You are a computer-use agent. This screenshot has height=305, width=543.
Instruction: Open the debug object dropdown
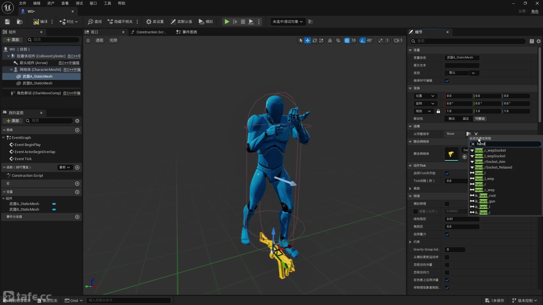tap(288, 22)
